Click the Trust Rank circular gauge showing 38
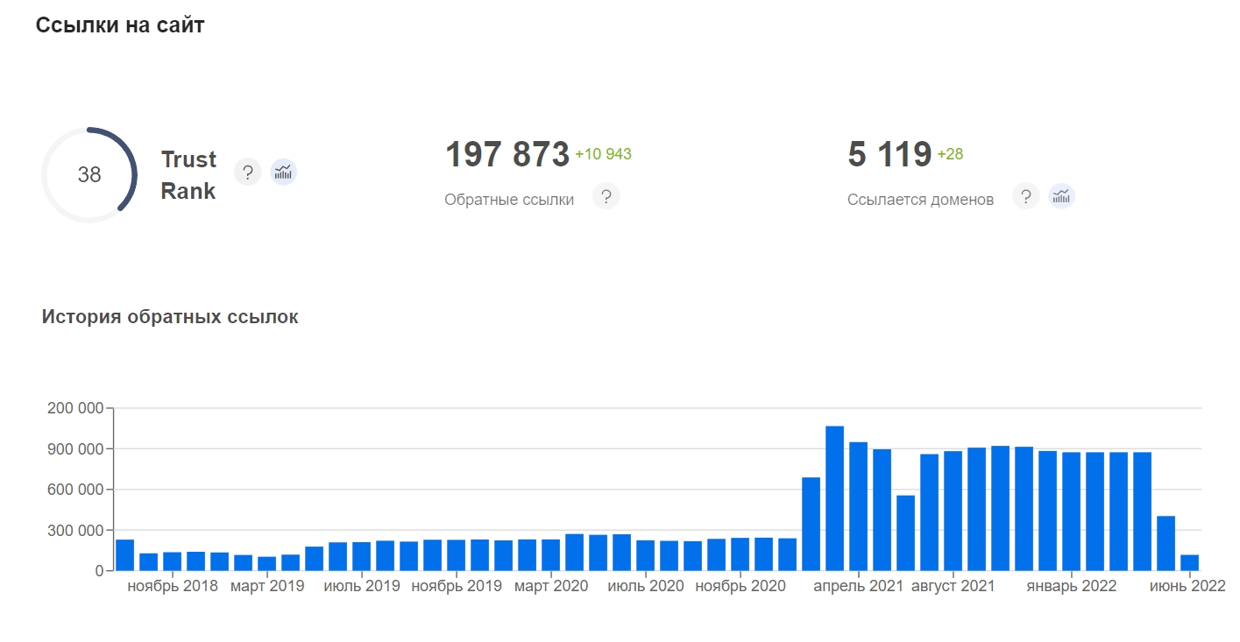1240x642 pixels. coord(89,175)
